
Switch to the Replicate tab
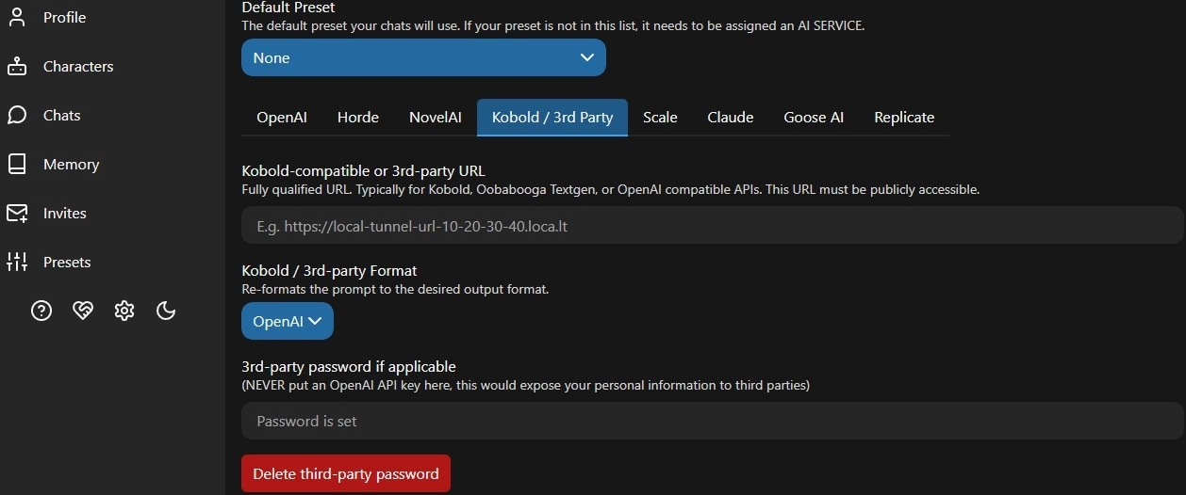click(x=904, y=118)
